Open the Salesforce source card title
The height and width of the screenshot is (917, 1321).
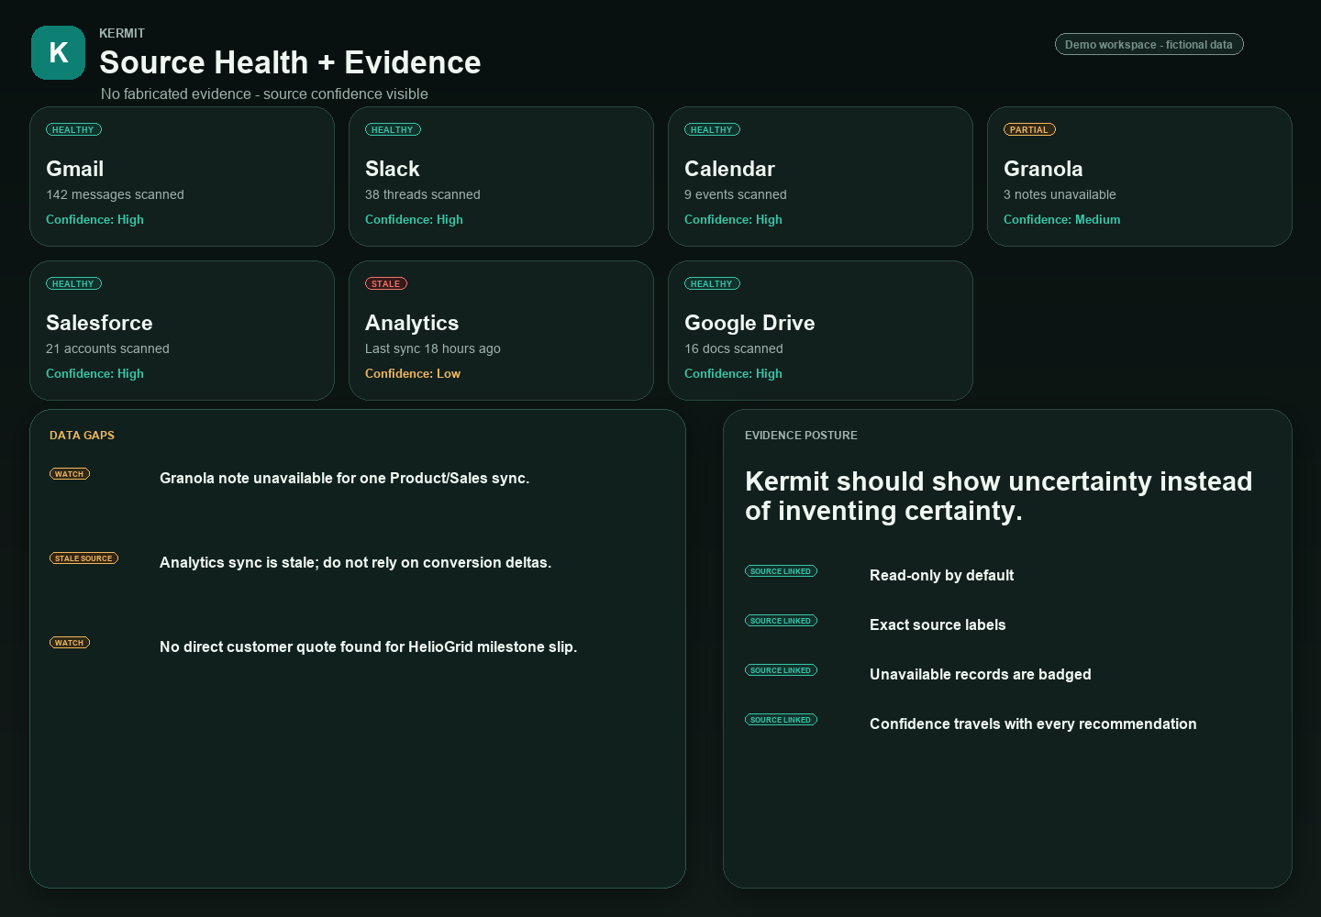pyautogui.click(x=99, y=323)
